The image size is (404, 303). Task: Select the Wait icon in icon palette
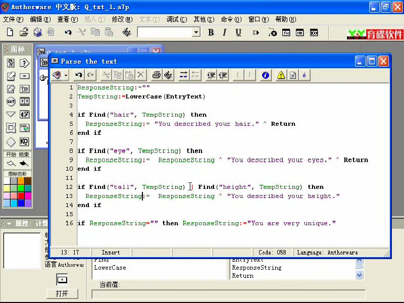point(11,102)
